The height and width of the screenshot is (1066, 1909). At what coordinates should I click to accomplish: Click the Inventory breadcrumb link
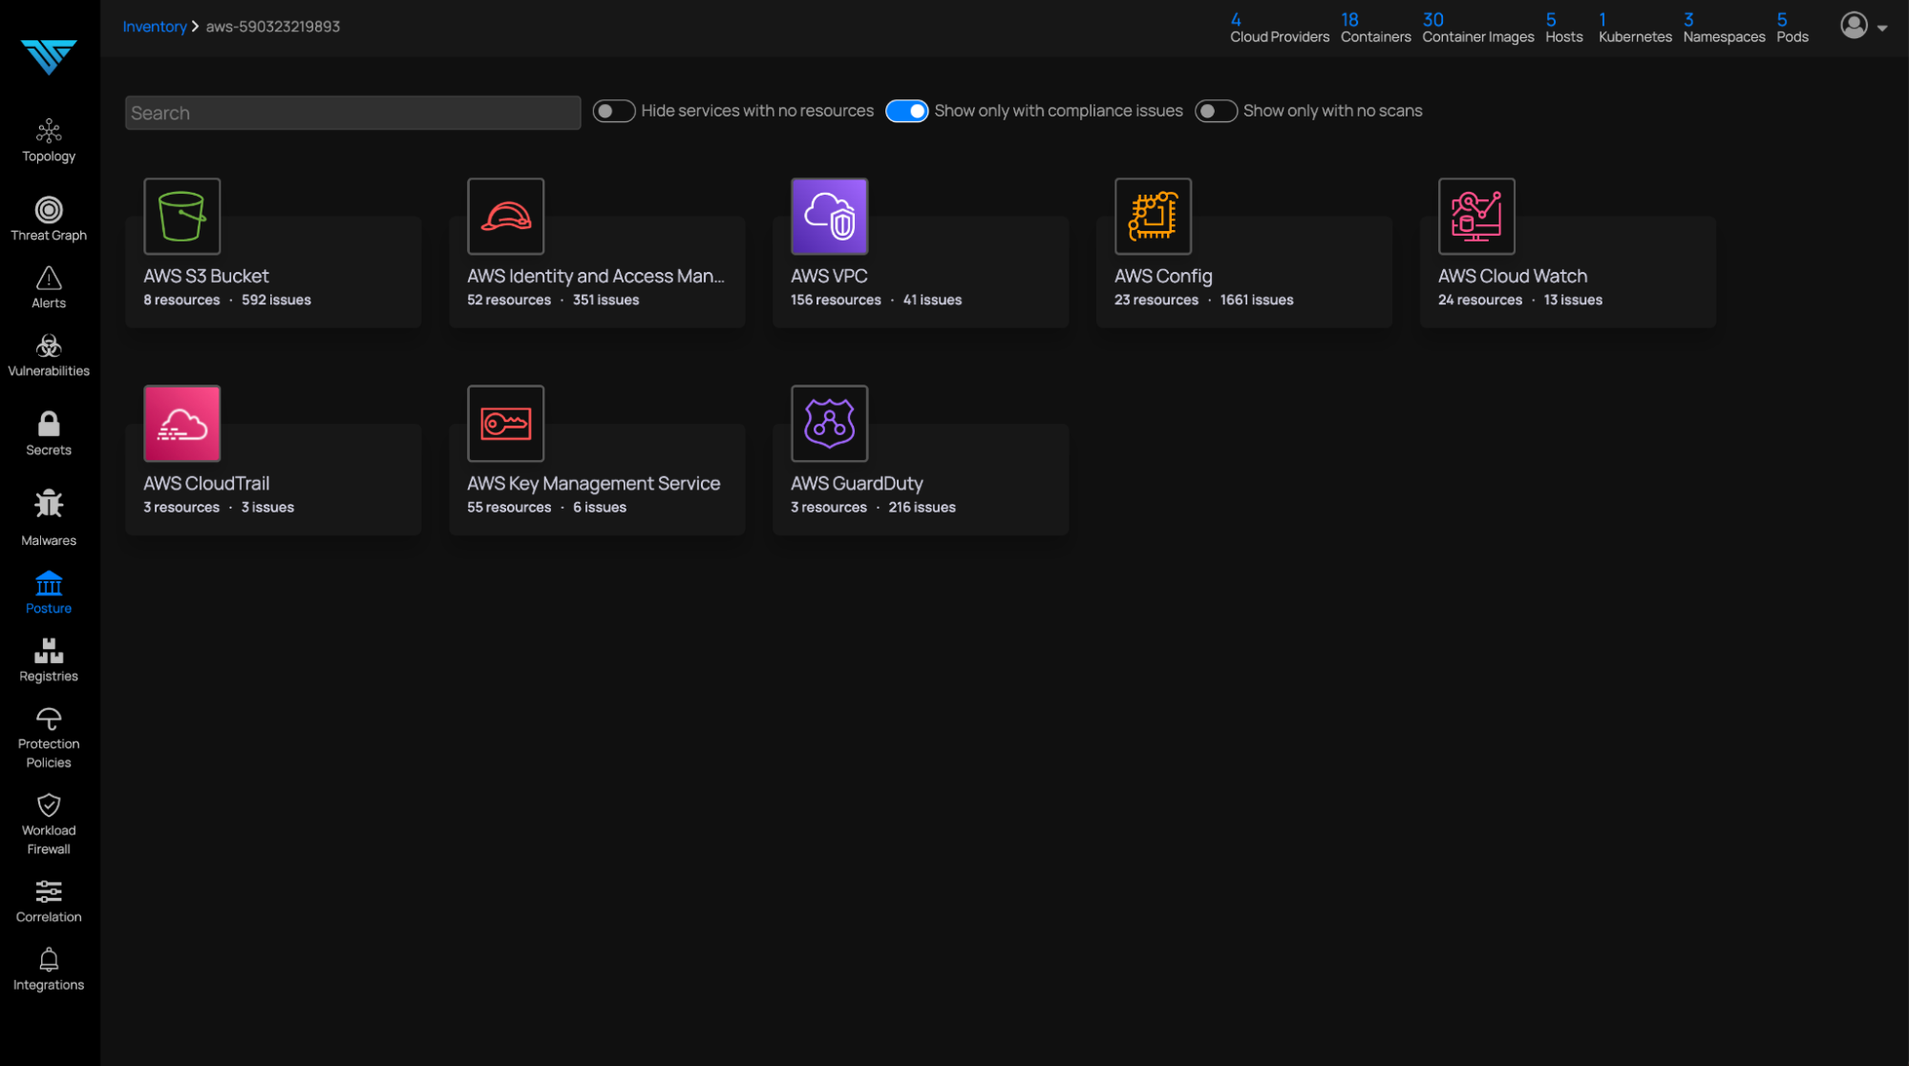(x=155, y=27)
